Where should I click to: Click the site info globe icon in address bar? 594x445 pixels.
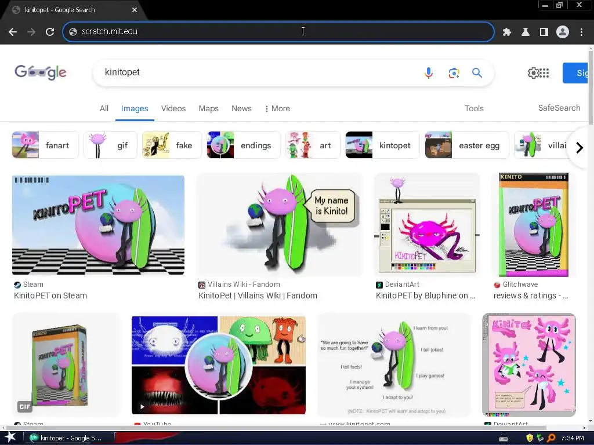coord(73,32)
